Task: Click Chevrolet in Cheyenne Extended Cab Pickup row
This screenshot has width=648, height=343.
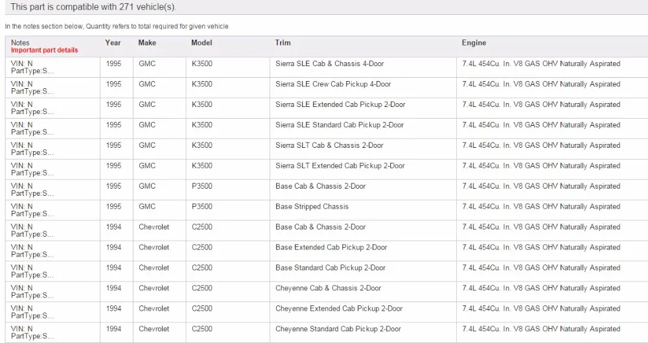Action: [154, 309]
